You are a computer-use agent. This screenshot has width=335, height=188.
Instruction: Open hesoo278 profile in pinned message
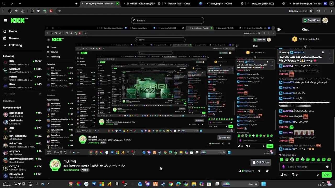(299, 52)
